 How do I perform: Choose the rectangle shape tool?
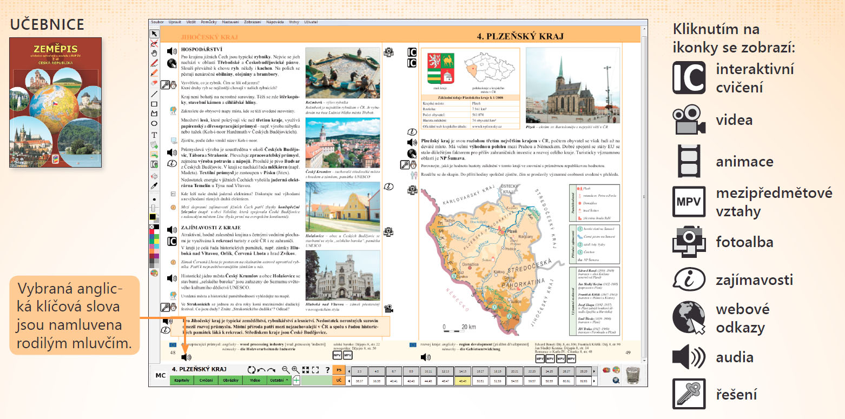(x=154, y=104)
